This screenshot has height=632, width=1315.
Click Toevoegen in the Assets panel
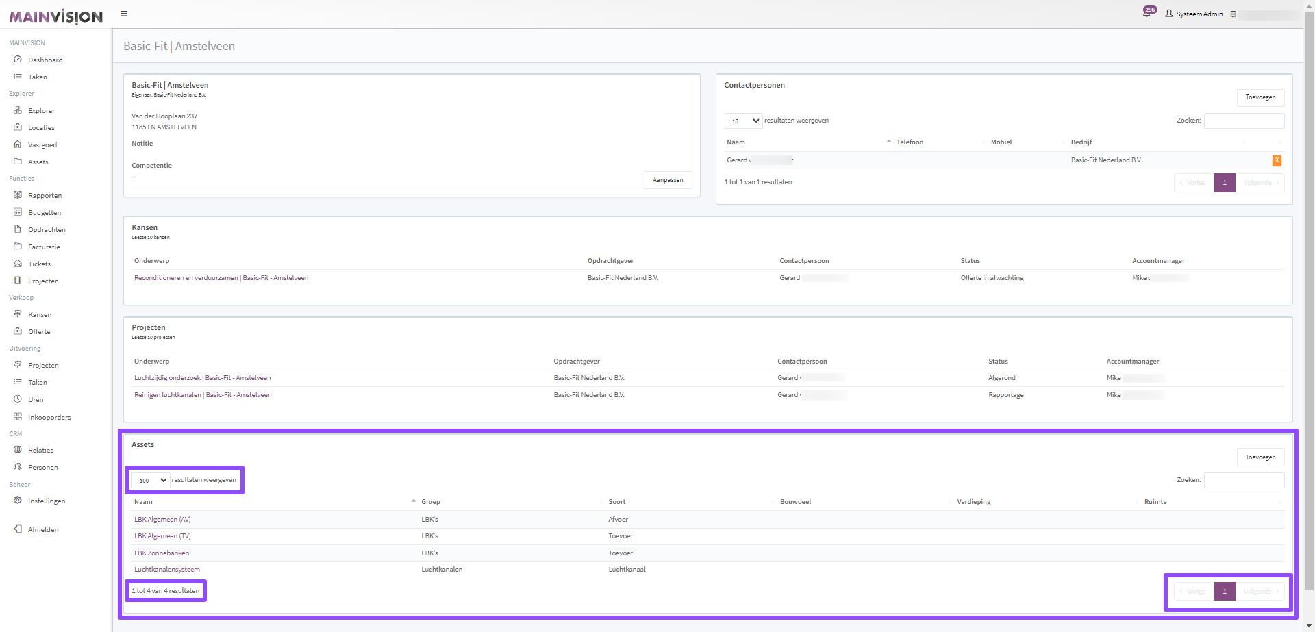[x=1260, y=457]
